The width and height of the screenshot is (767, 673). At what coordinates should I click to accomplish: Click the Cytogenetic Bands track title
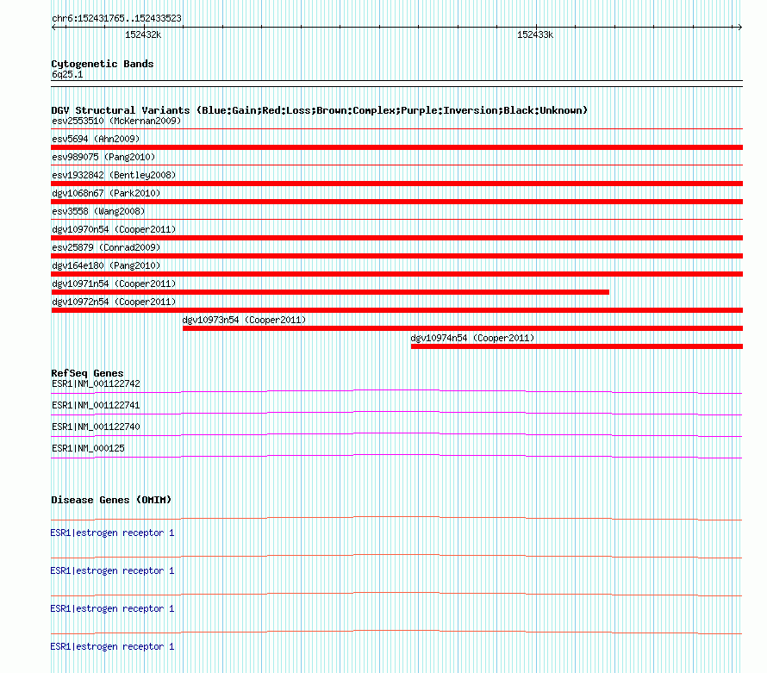click(x=103, y=64)
